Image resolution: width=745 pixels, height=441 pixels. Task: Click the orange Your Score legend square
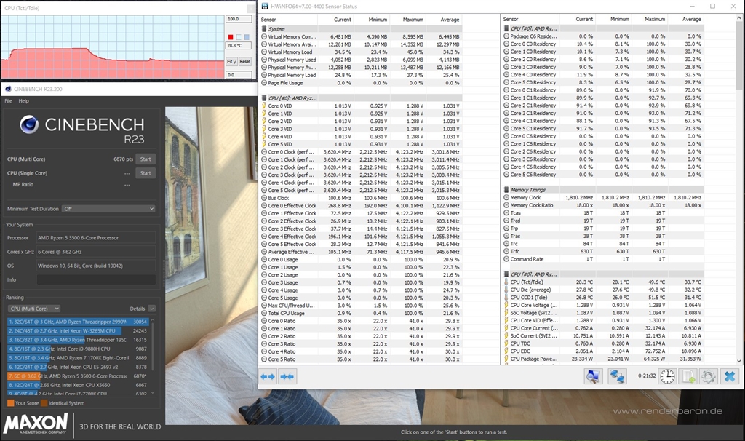point(10,403)
